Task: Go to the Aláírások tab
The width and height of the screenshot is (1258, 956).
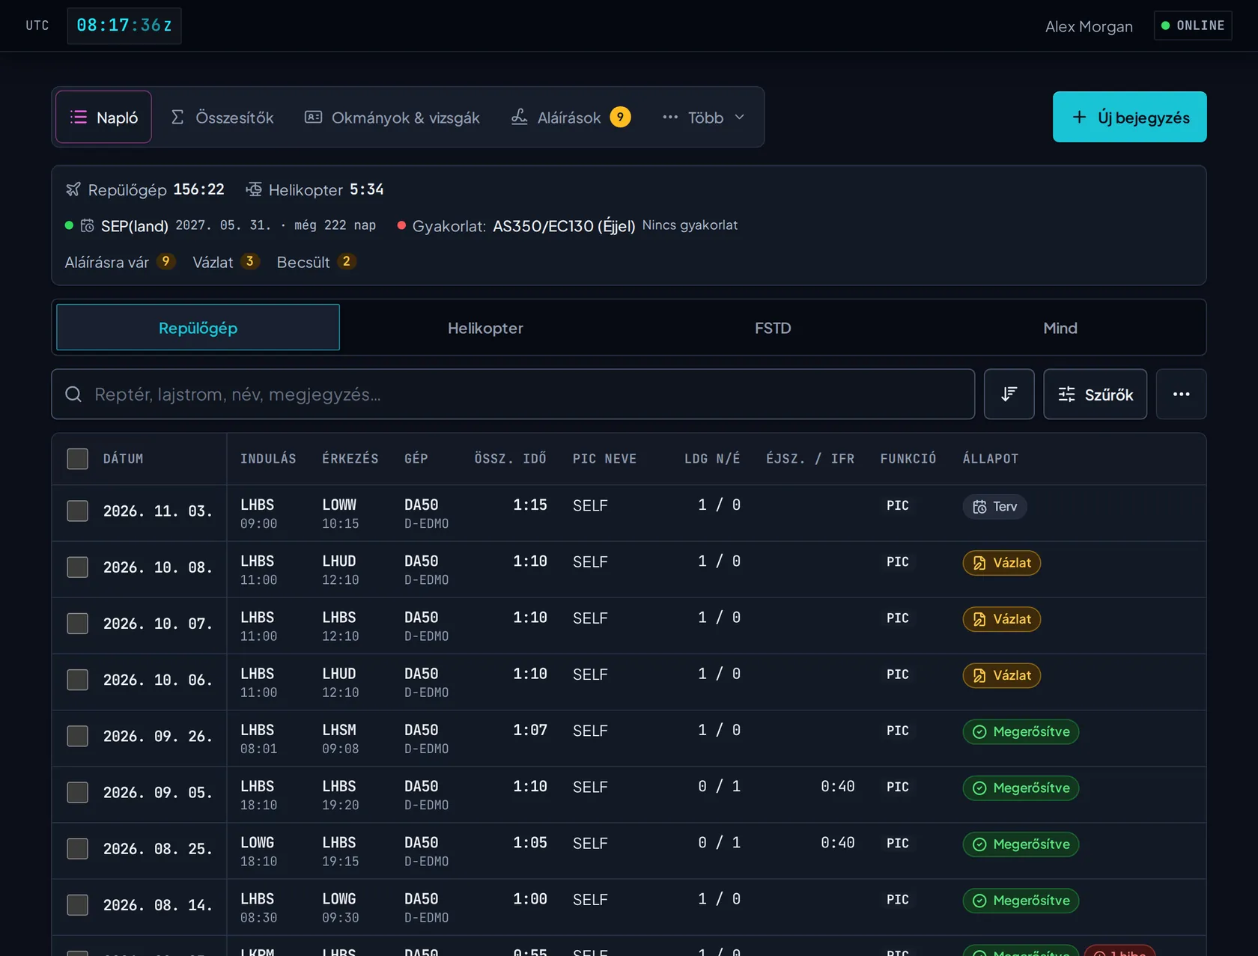Action: (x=571, y=117)
